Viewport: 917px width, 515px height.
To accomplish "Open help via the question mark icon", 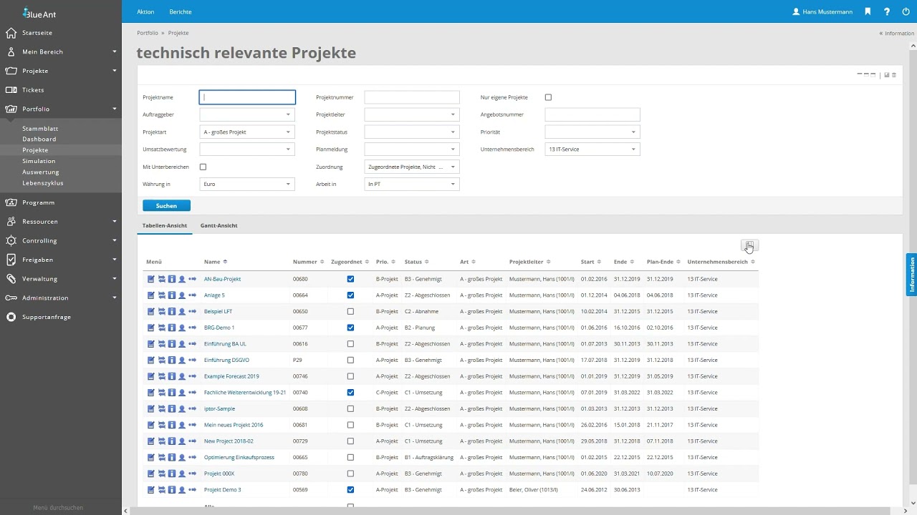I will (887, 11).
